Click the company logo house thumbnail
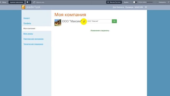This screenshot has width=170, height=96. pos(58,23)
